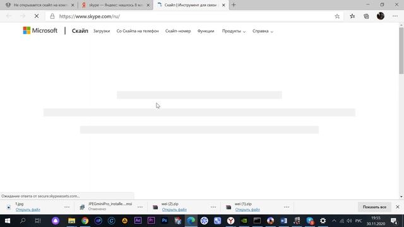The height and width of the screenshot is (227, 404).
Task: Close the 'Не открывается скайп' tab
Action: [x=73, y=5]
